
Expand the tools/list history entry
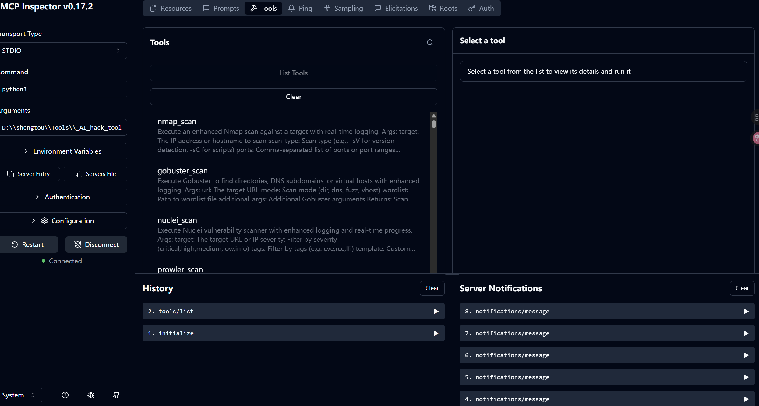point(293,311)
